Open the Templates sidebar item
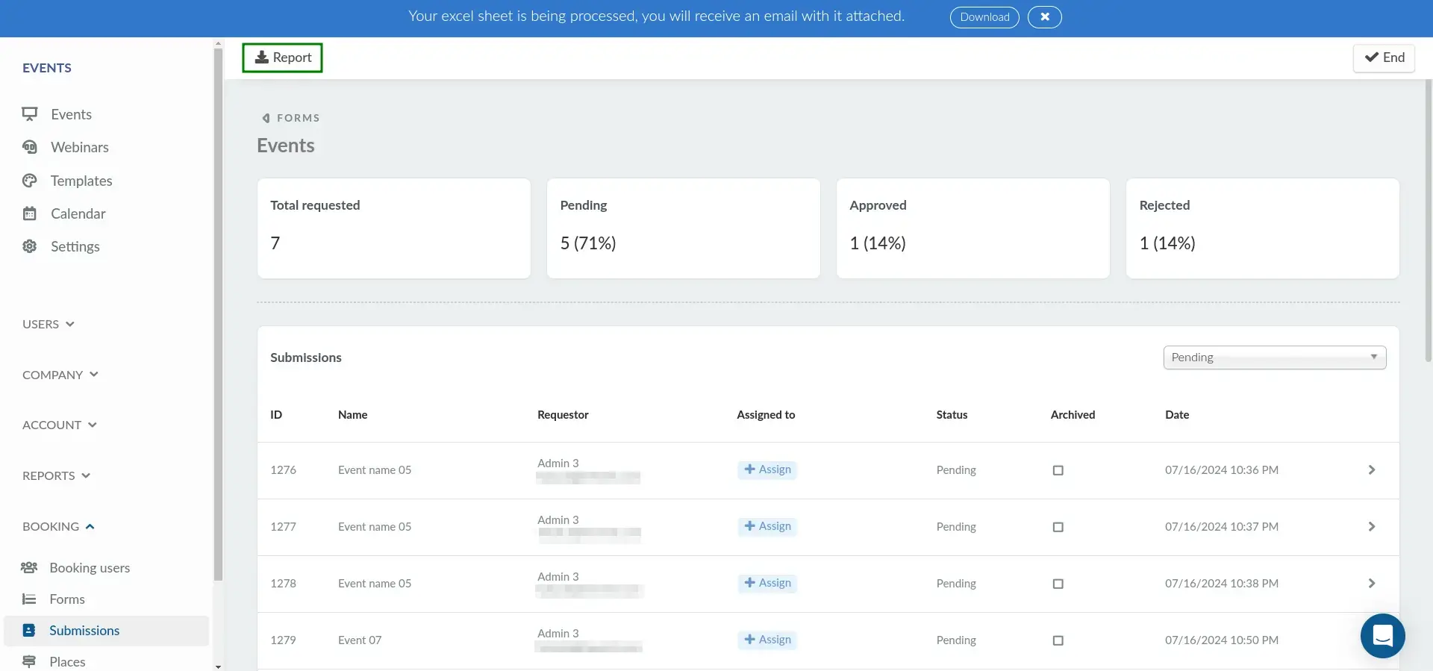 [x=81, y=181]
